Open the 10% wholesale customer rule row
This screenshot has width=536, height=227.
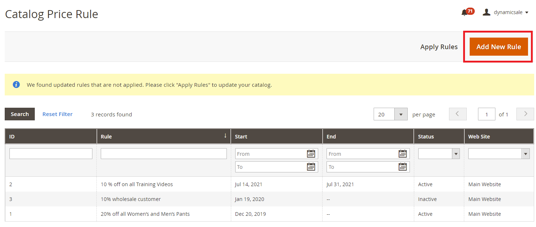coord(131,199)
